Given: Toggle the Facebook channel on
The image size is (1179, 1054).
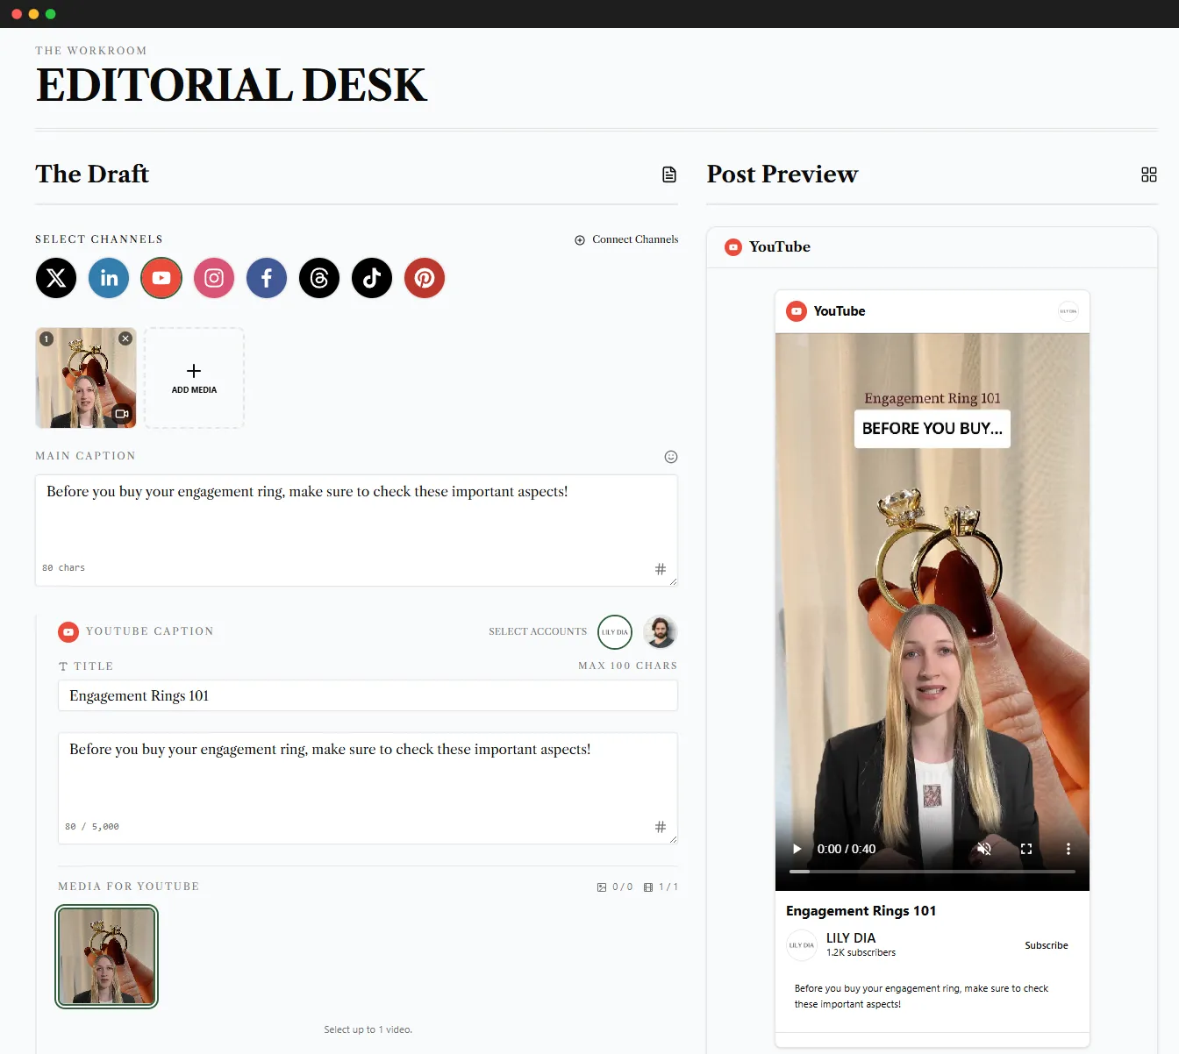Looking at the screenshot, I should [x=266, y=278].
